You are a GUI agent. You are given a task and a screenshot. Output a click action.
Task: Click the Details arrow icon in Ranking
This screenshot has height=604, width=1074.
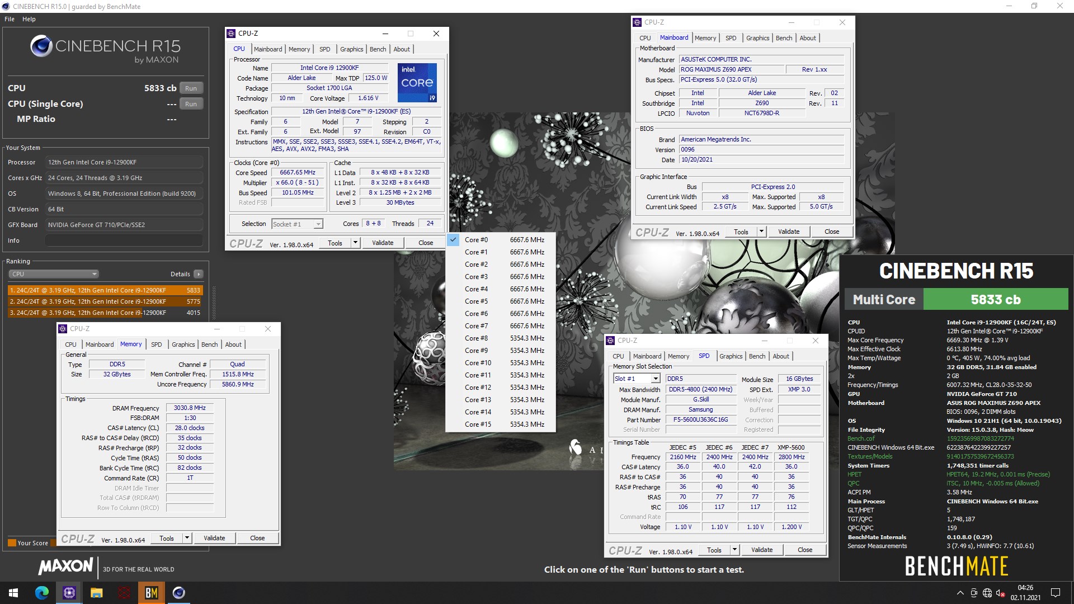[x=198, y=274]
